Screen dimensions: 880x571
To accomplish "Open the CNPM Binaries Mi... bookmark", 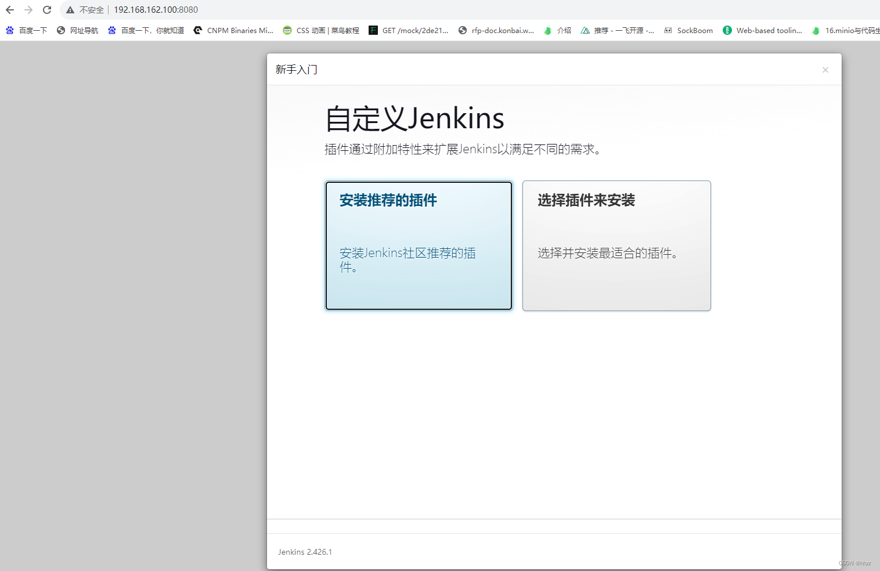I will tap(233, 30).
